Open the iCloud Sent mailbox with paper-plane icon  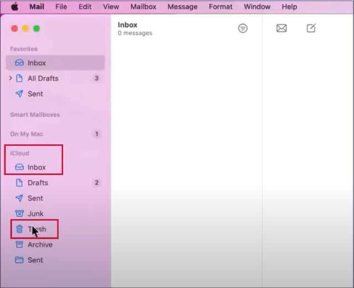point(55,198)
